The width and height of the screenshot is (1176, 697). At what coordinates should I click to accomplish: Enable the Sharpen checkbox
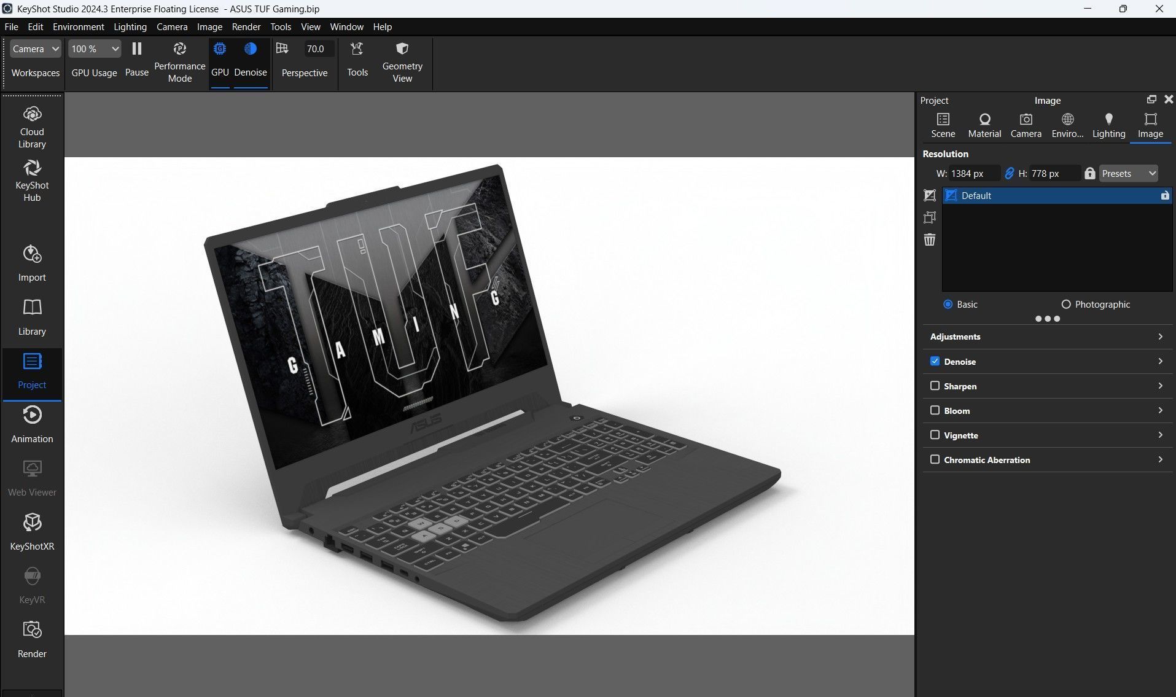pyautogui.click(x=935, y=386)
